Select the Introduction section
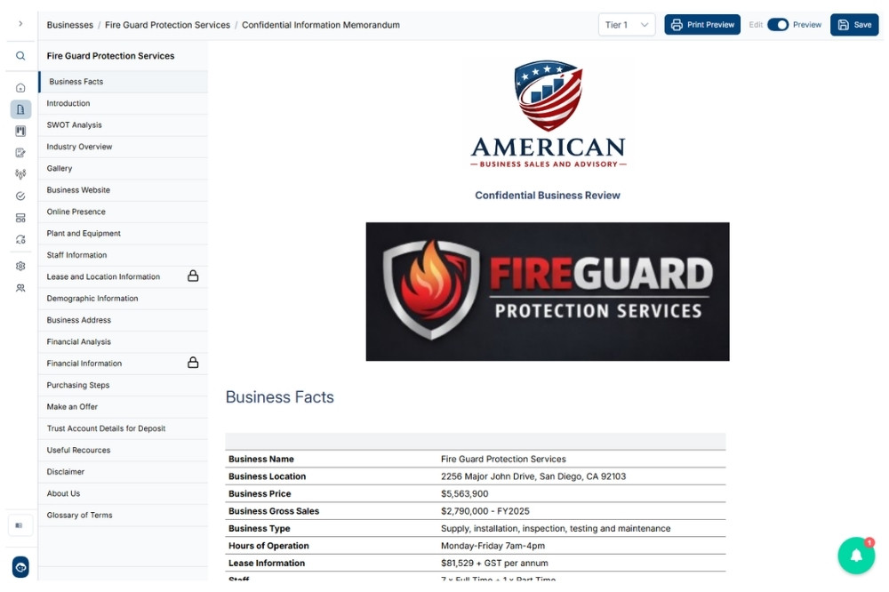 [x=123, y=103]
